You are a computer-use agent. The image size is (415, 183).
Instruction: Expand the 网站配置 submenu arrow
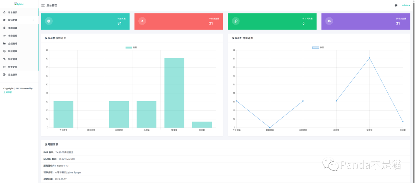[33, 20]
